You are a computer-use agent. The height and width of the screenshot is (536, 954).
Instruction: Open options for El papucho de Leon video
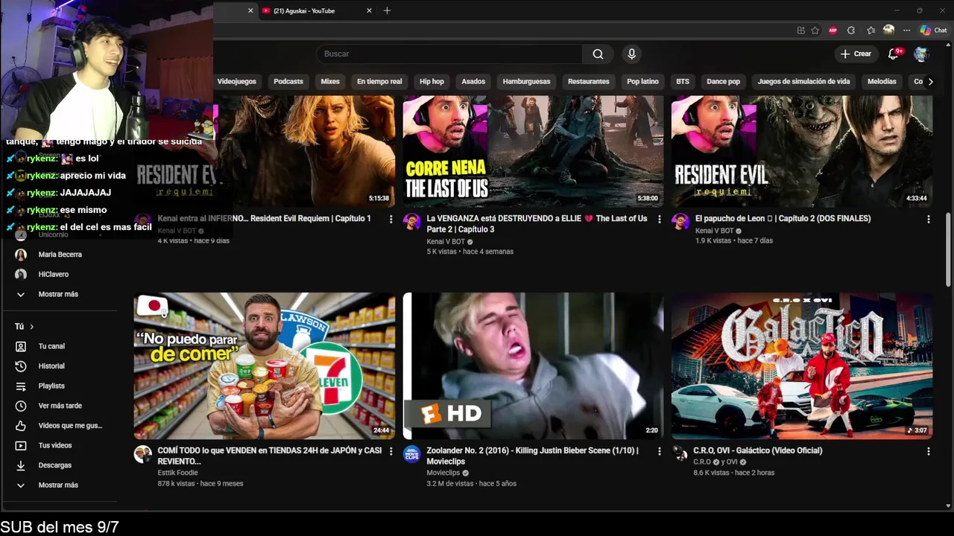928,219
